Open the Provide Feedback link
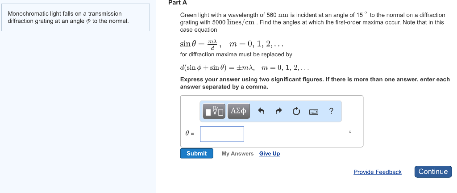The height and width of the screenshot is (193, 457). click(x=377, y=172)
